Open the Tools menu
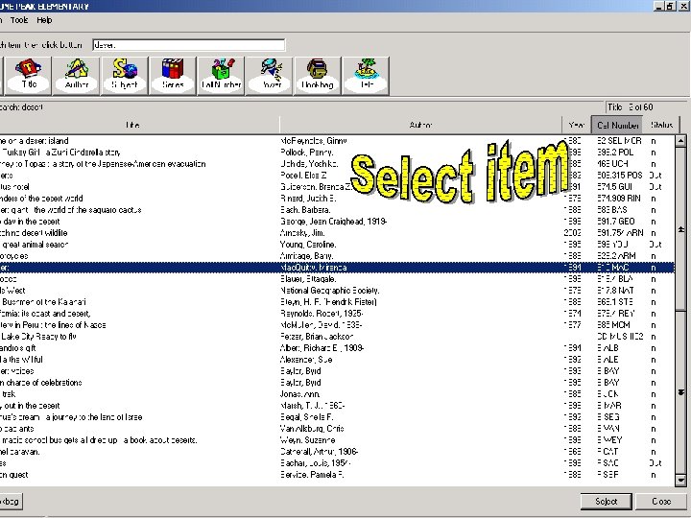Image resolution: width=691 pixels, height=518 pixels. pyautogui.click(x=19, y=20)
